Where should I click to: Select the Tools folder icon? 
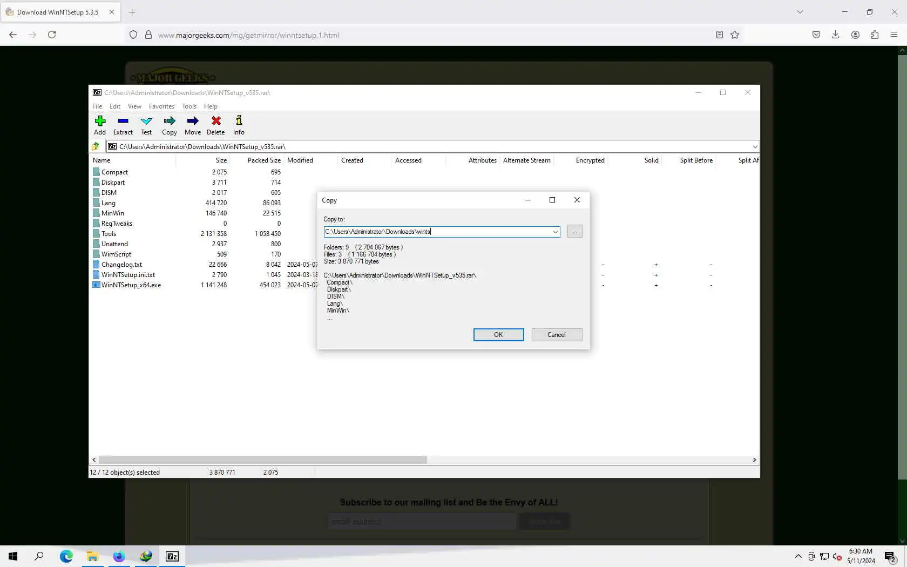[x=96, y=234]
